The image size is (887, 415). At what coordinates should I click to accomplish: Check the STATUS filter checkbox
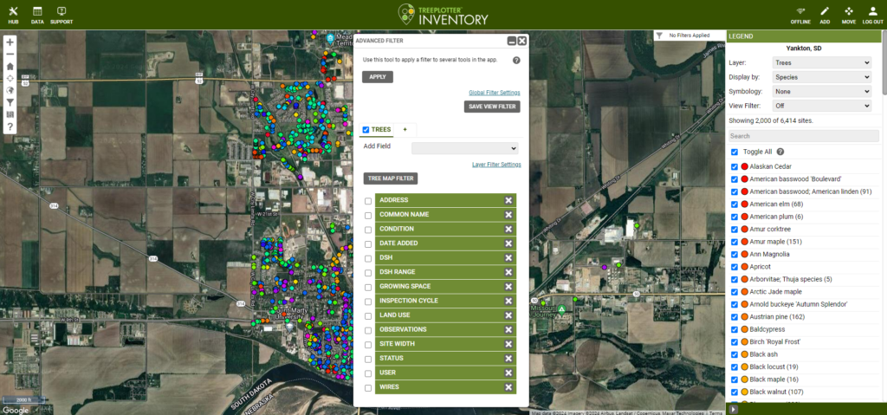coord(368,359)
